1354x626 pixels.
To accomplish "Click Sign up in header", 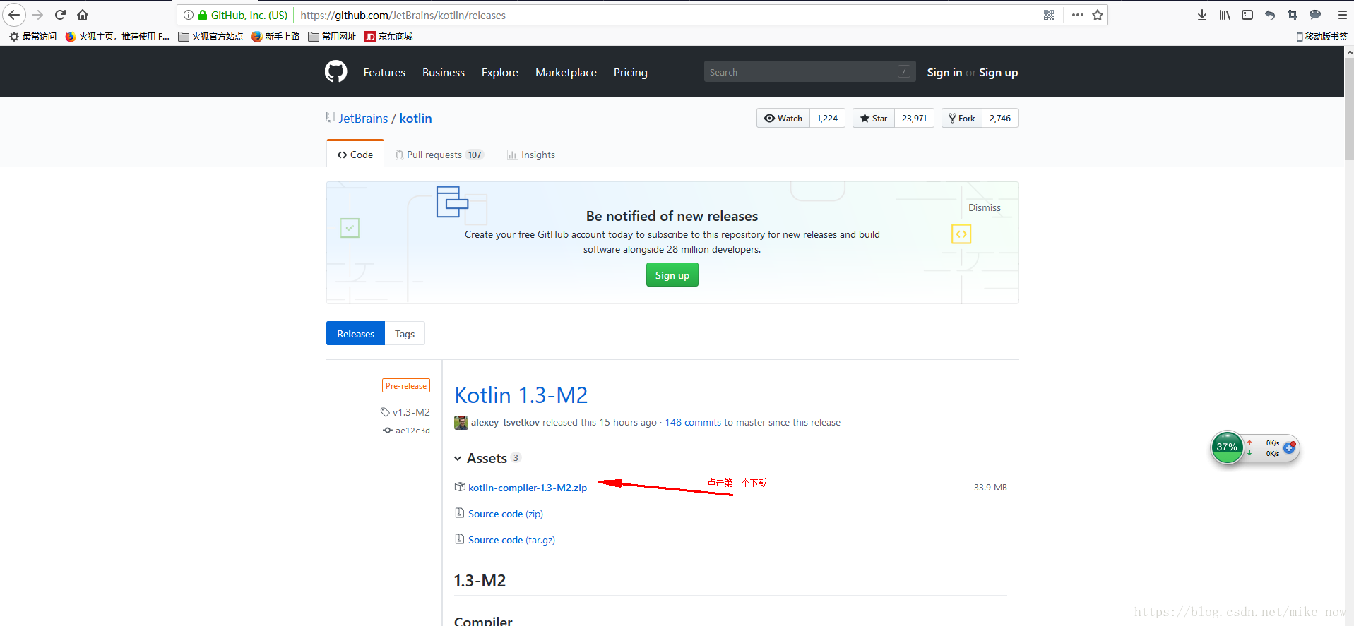I will 998,72.
